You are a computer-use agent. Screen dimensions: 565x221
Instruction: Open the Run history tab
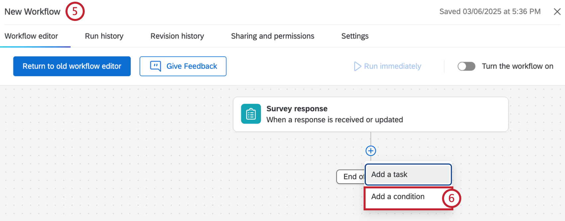[104, 36]
